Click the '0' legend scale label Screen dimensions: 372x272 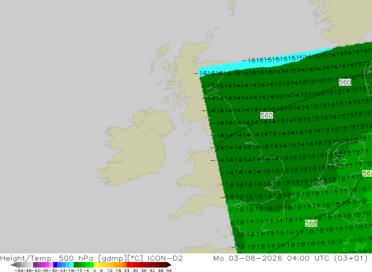(94, 271)
